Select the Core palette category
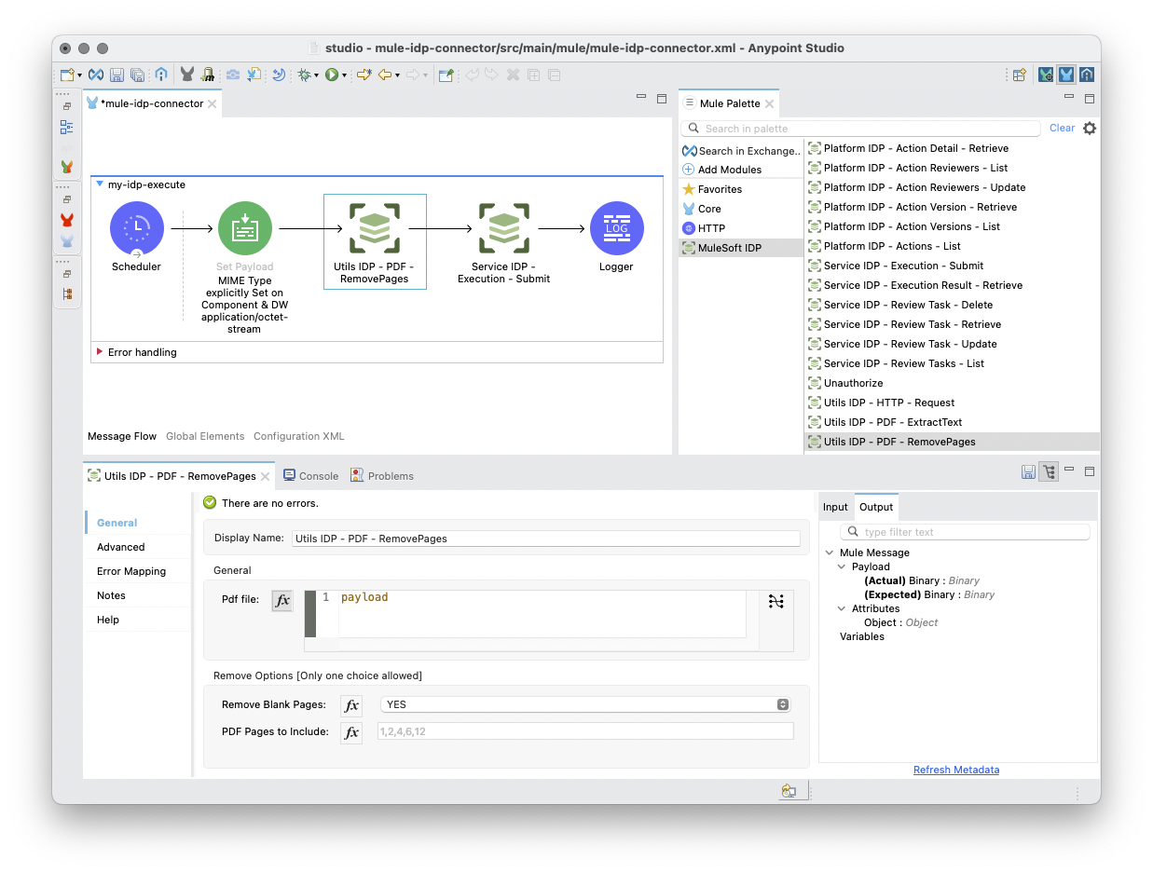This screenshot has height=873, width=1153. (703, 209)
